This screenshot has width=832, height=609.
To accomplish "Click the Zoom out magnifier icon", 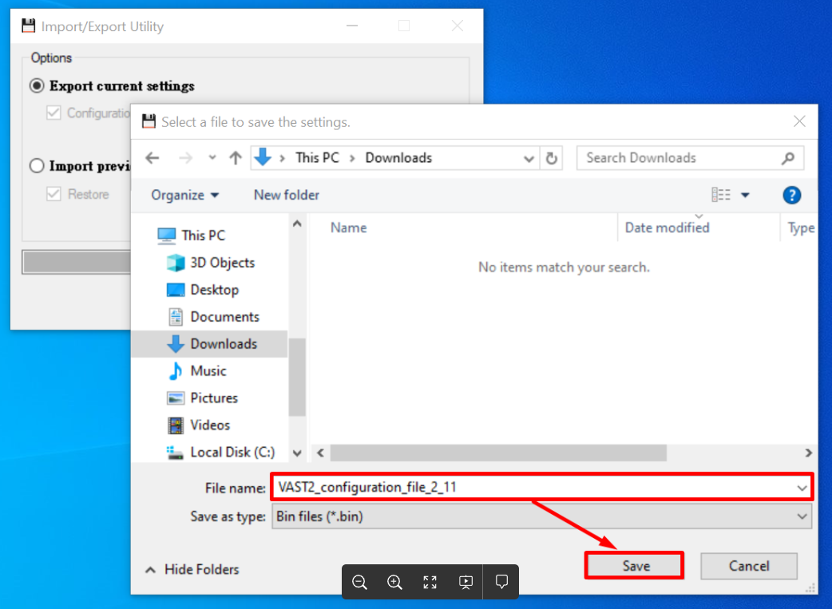I will [x=359, y=582].
